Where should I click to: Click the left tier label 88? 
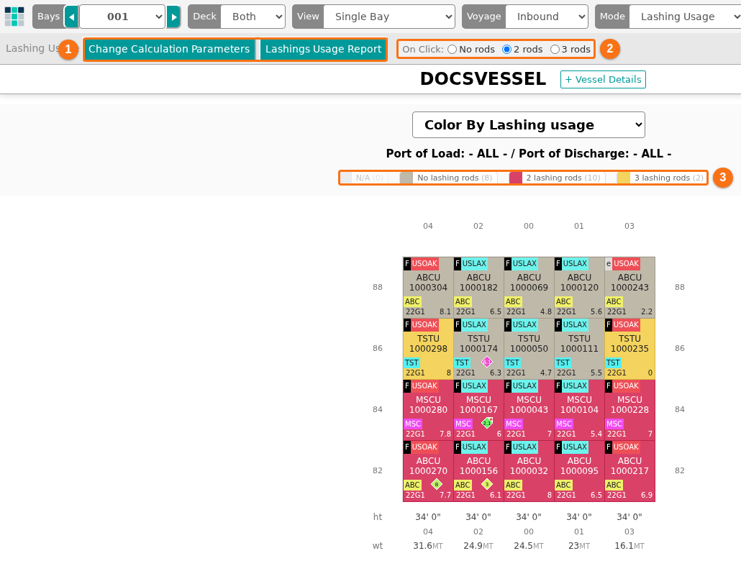pyautogui.click(x=378, y=287)
